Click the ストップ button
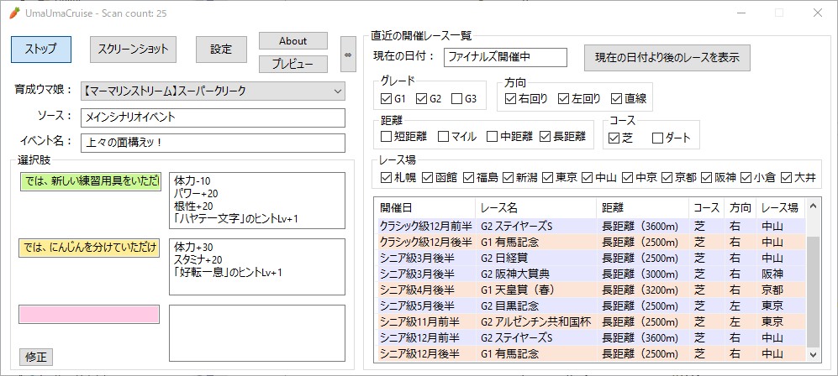Viewport: 838px width, 376px height. (41, 49)
